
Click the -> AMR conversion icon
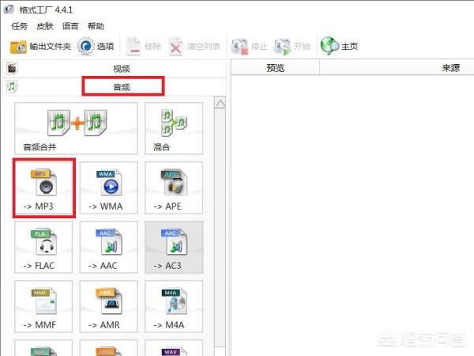click(108, 305)
